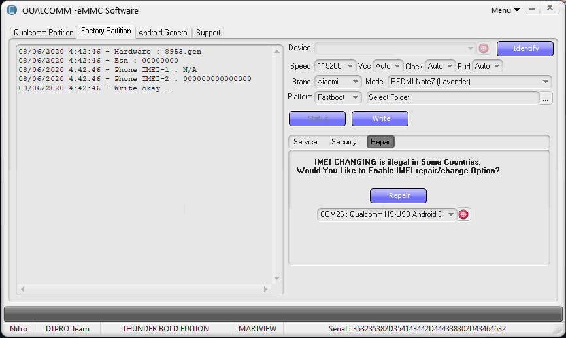Expand the Clock Auto dropdown
This screenshot has width=566, height=338.
tap(440, 66)
